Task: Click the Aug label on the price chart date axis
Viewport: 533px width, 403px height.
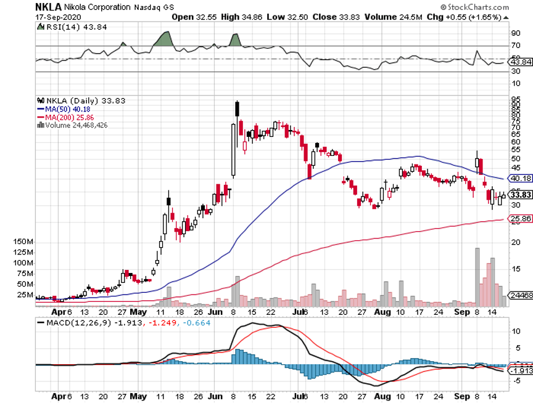Action: (382, 312)
